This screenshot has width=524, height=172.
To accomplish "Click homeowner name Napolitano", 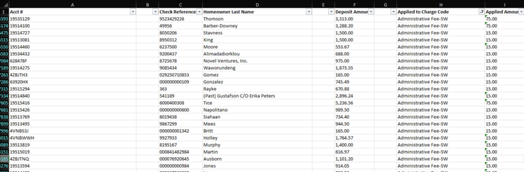I will point(215,110).
